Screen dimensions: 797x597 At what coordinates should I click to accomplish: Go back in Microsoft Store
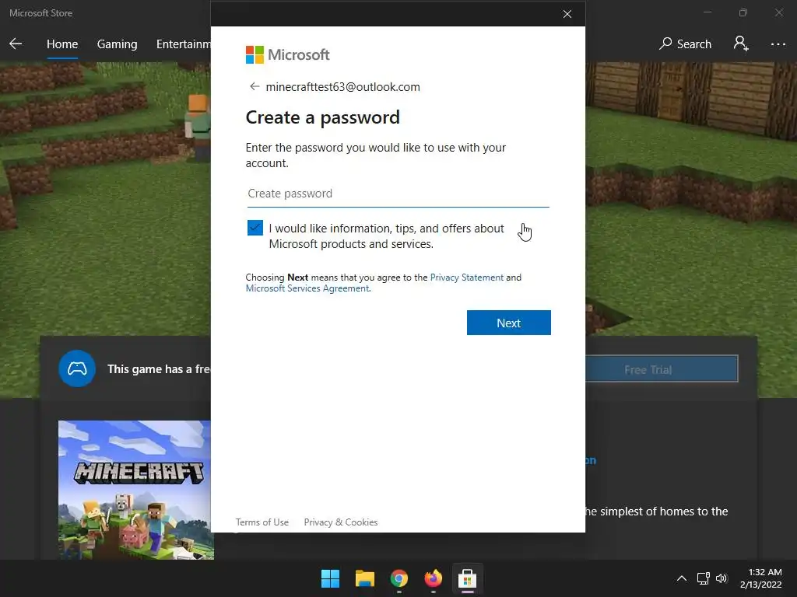tap(16, 44)
